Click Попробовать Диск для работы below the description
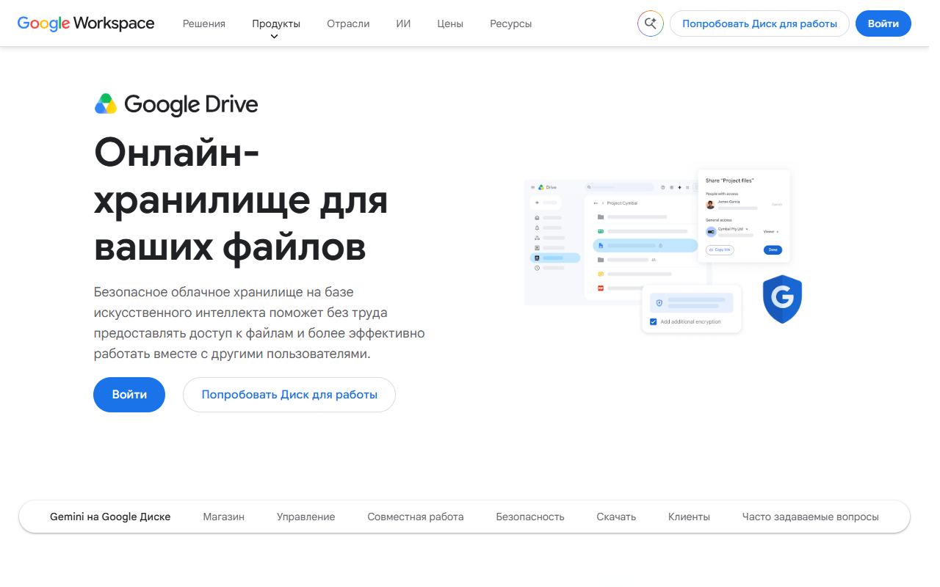Image resolution: width=940 pixels, height=587 pixels. pos(289,395)
